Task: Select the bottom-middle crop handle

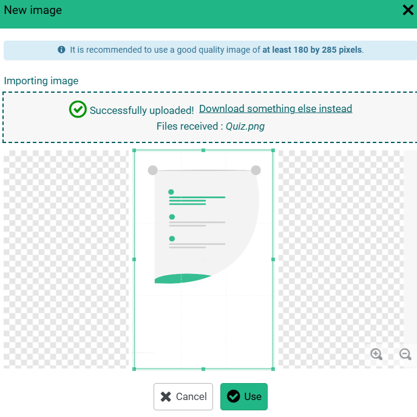Action: [203, 369]
